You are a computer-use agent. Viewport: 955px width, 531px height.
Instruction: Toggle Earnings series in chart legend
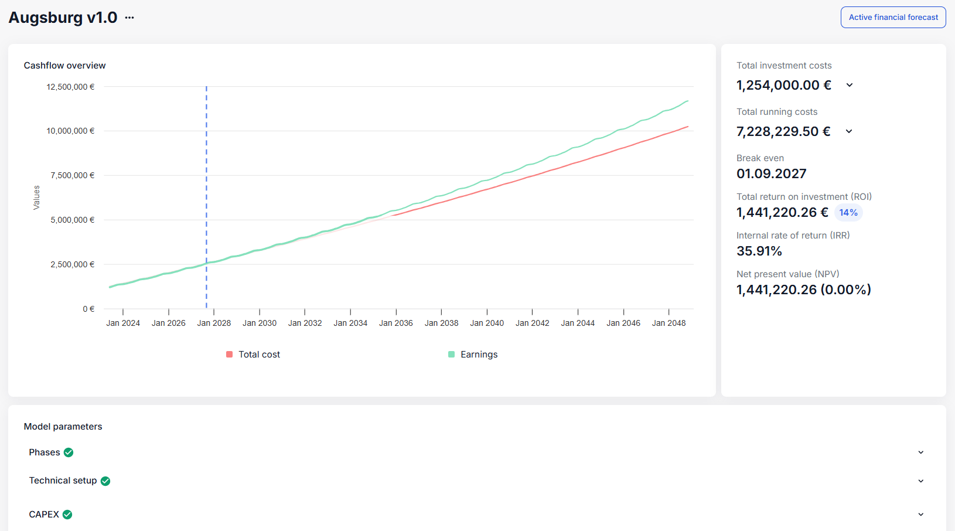(479, 355)
